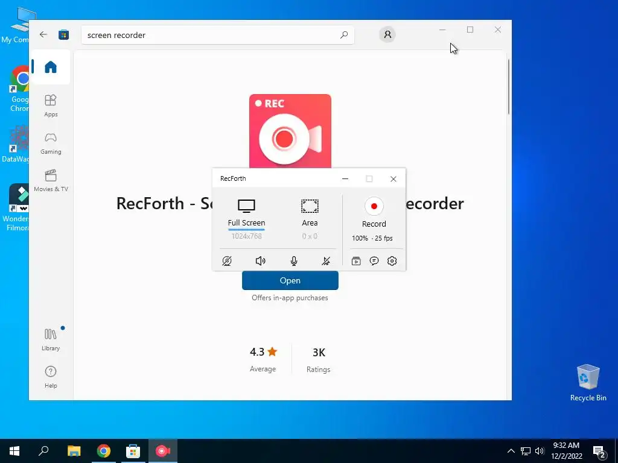Click the RecForth app logo image
Image resolution: width=618 pixels, height=463 pixels.
(290, 131)
